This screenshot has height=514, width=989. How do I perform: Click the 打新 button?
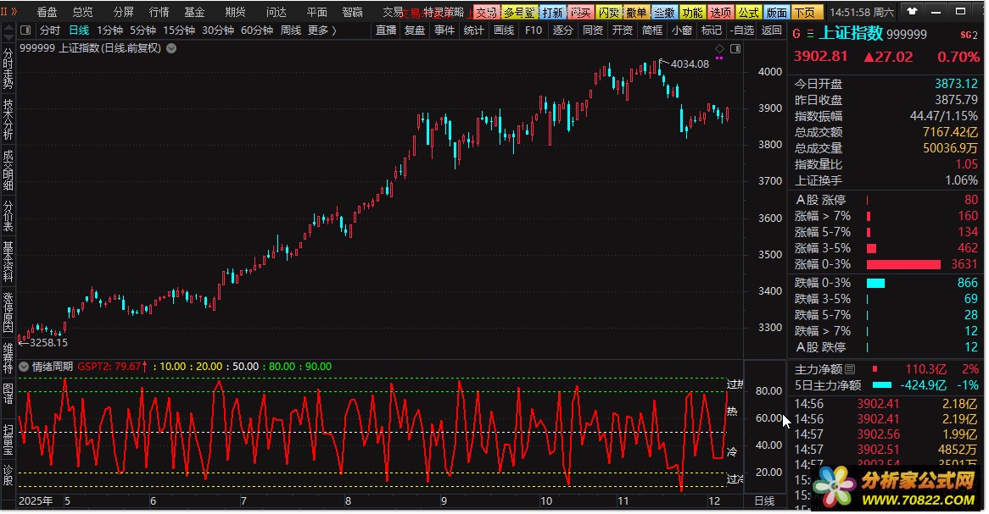[551, 13]
